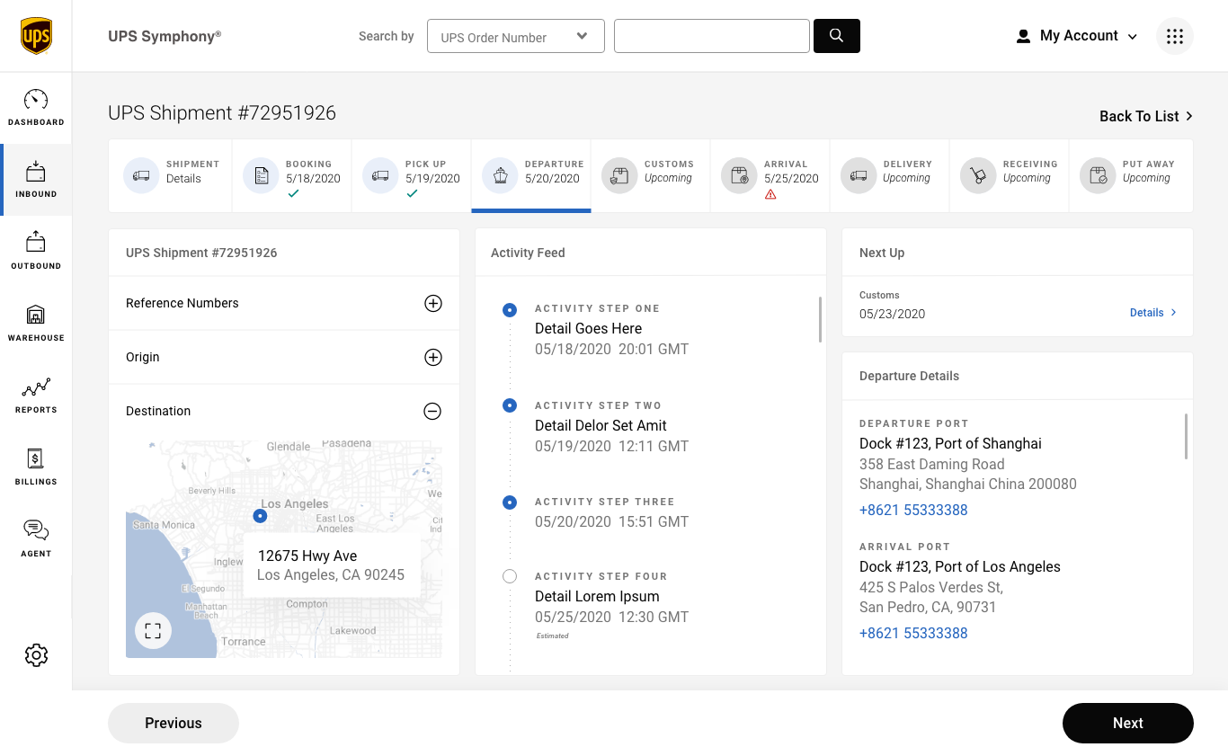Click the search text input field

point(711,36)
